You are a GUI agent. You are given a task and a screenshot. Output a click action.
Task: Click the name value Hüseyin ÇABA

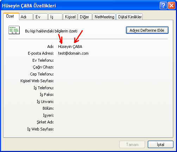(x=70, y=47)
